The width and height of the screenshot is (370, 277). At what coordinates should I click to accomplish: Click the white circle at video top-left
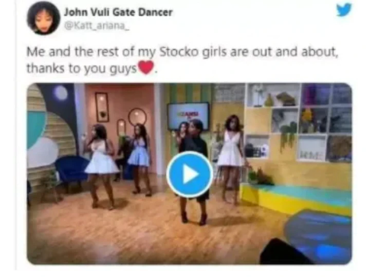tap(61, 92)
